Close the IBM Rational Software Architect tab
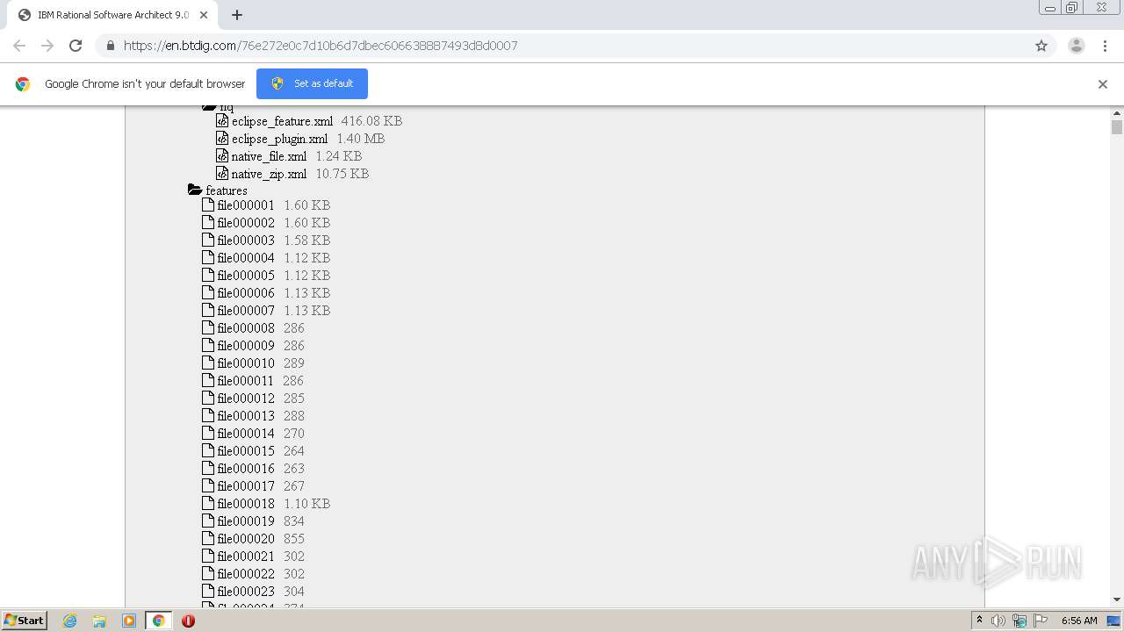Viewport: 1124px width, 632px height. 204,15
